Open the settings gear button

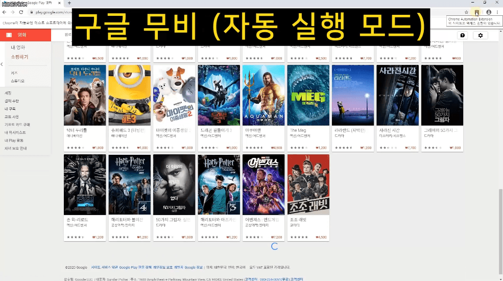480,35
